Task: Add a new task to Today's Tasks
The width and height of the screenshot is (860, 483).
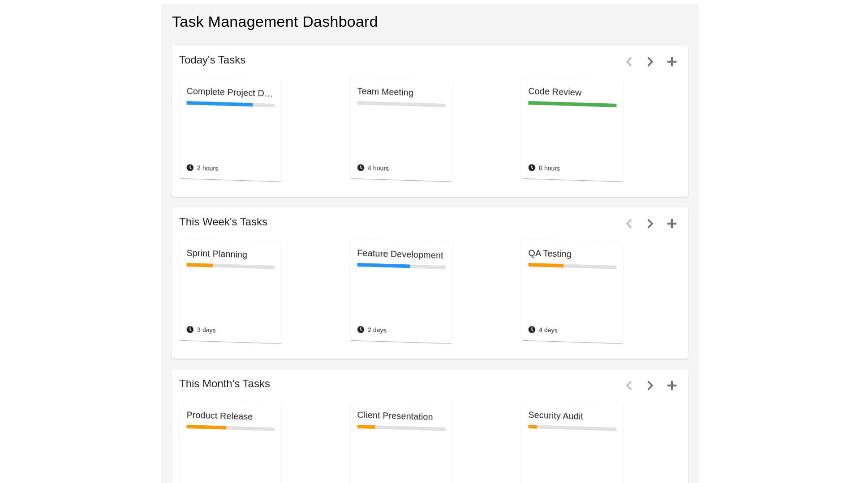Action: pos(671,62)
